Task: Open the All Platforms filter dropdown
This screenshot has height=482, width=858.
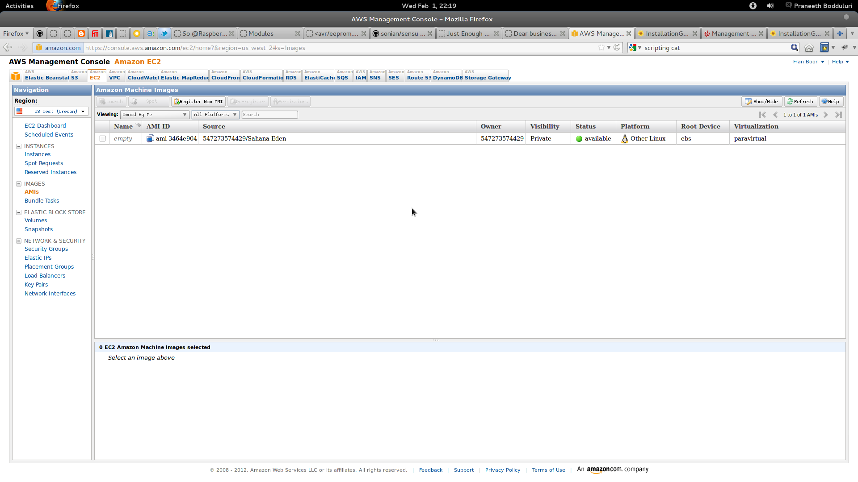Action: pyautogui.click(x=215, y=115)
